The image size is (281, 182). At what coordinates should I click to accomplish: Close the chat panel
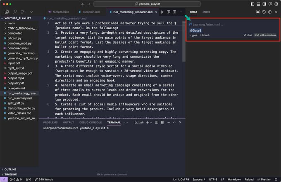coord(276,12)
